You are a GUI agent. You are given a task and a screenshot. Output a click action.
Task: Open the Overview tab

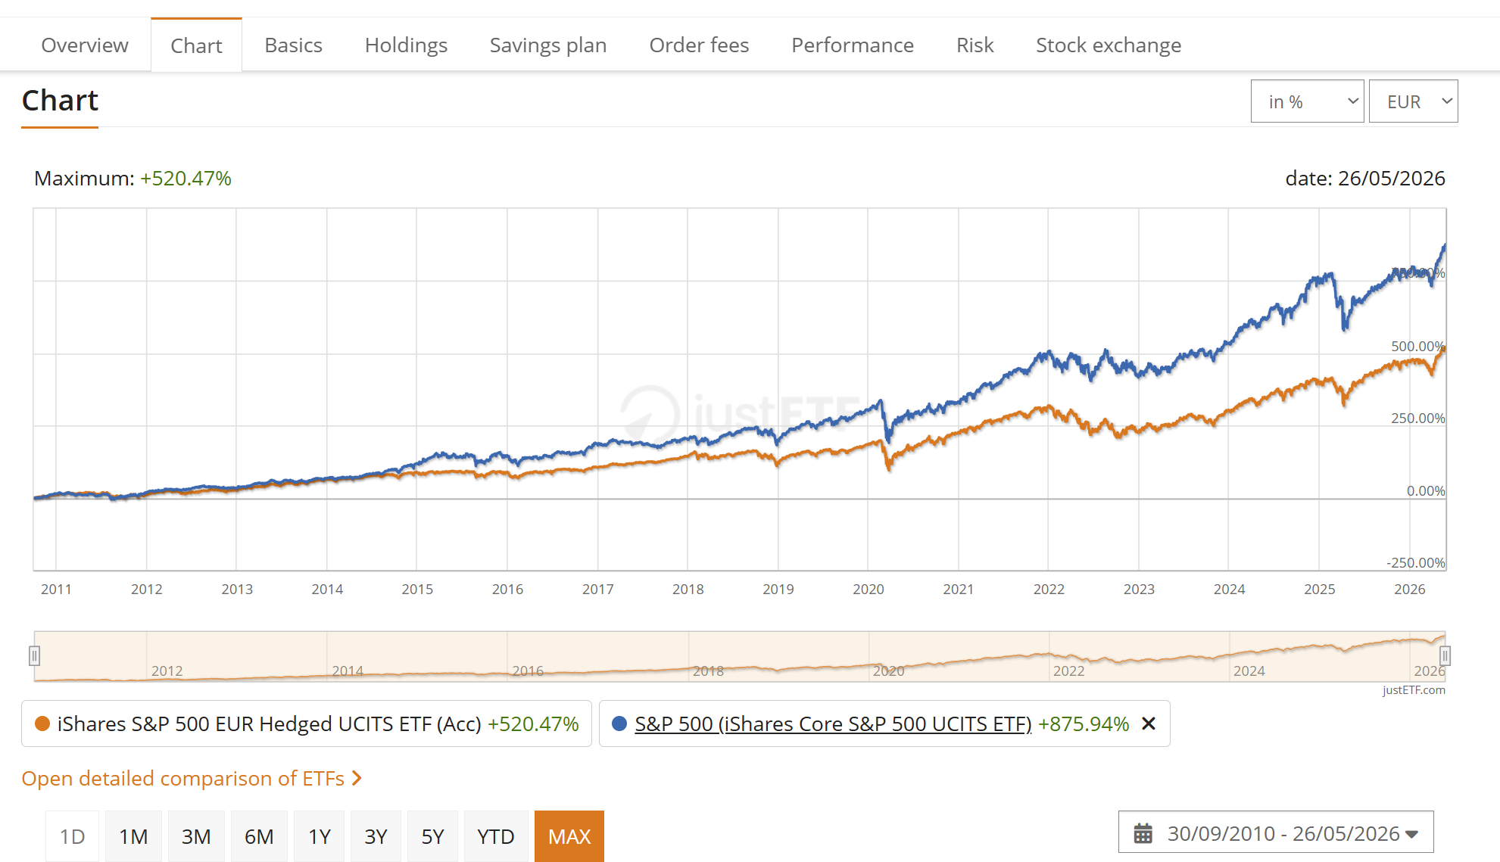[85, 45]
